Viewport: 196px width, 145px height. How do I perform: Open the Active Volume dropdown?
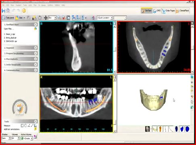(x=27, y=138)
